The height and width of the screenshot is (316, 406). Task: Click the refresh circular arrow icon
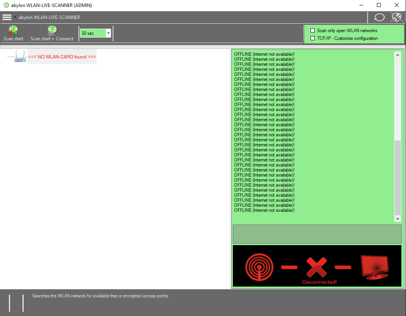[x=379, y=17]
